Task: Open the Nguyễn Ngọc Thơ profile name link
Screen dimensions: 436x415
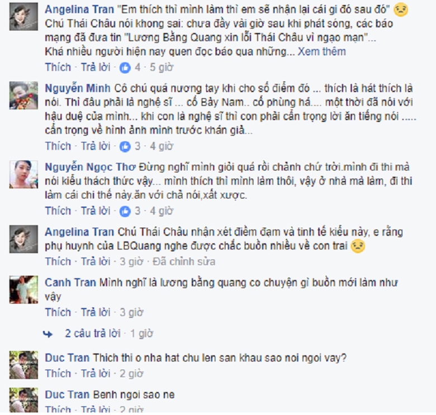Action: (91, 167)
